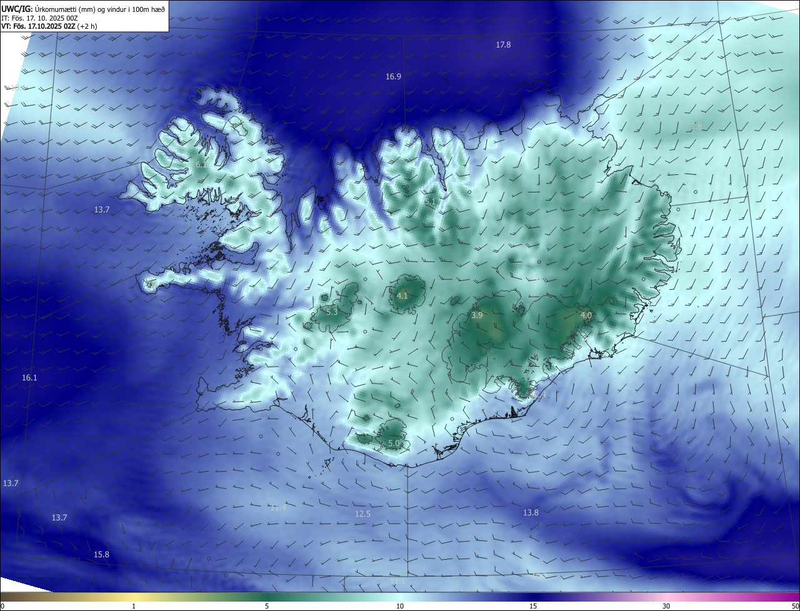
Task: Click the map title 'UWC/IG: Úrkomumætti (mm) og vindur í 100m hæð'
Action: pos(83,9)
